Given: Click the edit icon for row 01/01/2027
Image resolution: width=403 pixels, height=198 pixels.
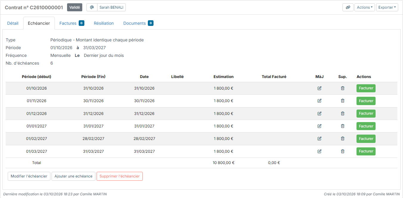Looking at the screenshot, I should (320, 126).
